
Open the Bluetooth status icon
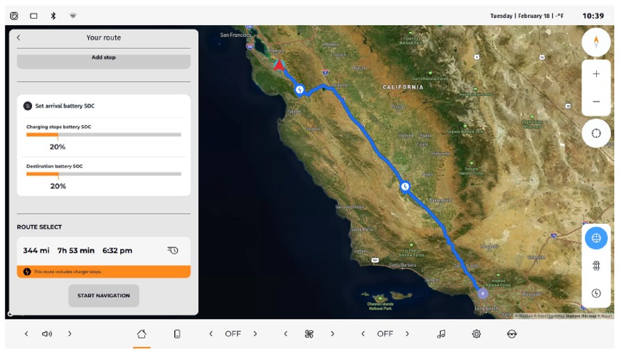pos(53,15)
